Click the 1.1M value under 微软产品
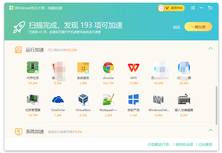Viewport: 222px width, 153px height. point(133,115)
